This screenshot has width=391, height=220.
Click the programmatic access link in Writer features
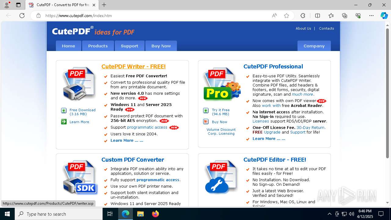tap(147, 127)
